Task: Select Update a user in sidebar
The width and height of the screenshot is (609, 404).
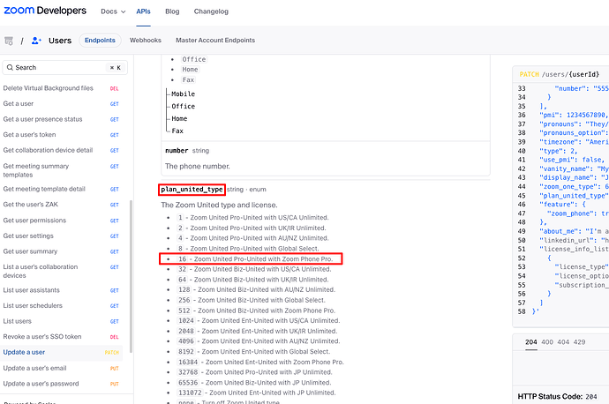Action: point(62,352)
